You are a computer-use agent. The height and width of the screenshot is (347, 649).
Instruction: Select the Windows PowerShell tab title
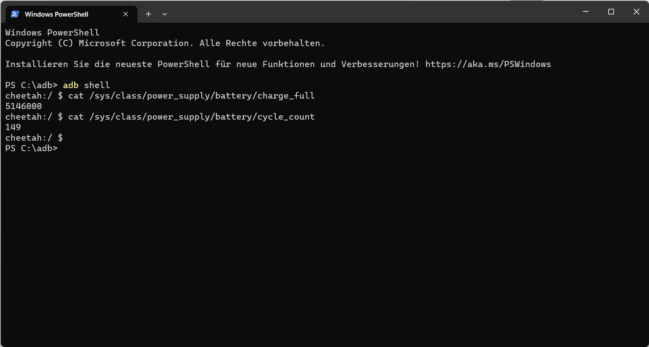point(56,14)
